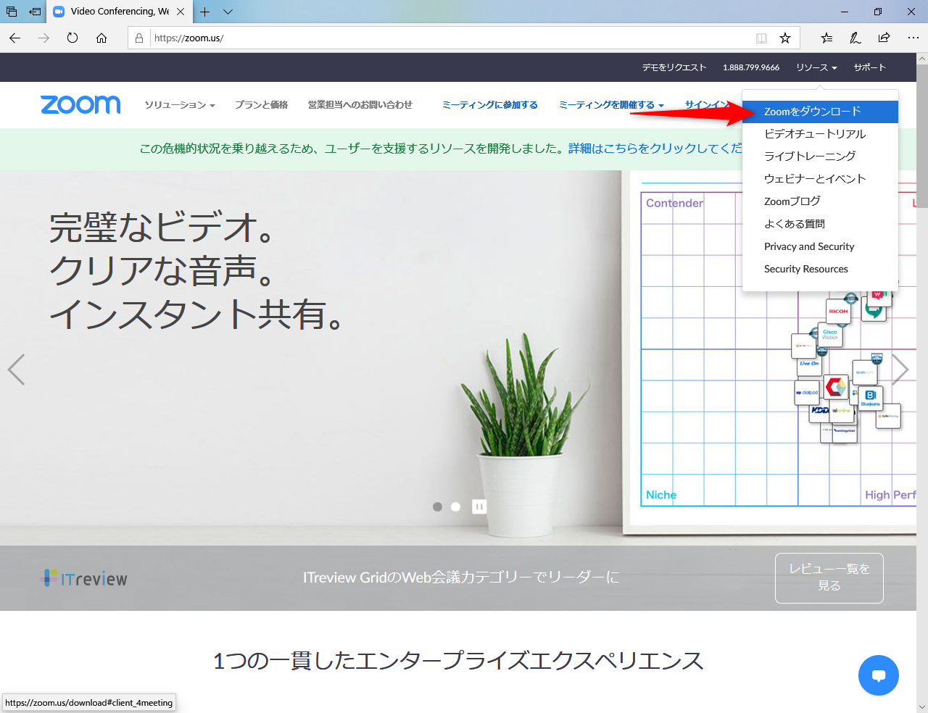Click デモをリクエスト link

pyautogui.click(x=674, y=67)
